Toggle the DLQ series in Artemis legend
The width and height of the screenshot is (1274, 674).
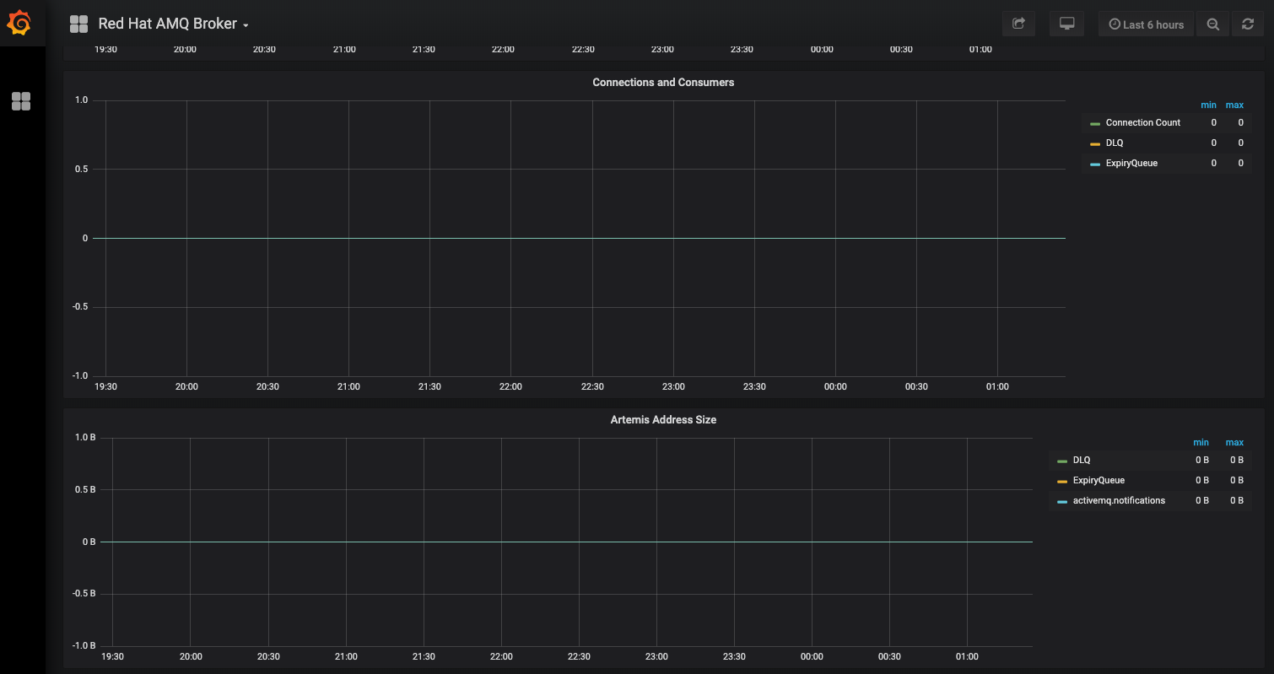click(x=1082, y=460)
